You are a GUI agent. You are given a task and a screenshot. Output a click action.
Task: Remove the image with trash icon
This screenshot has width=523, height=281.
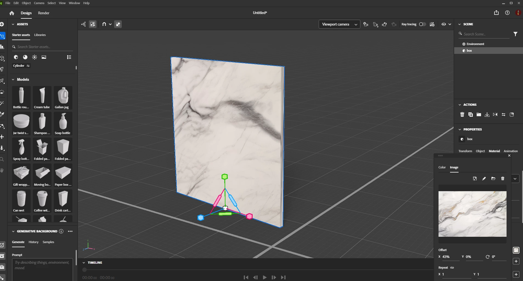pos(503,179)
